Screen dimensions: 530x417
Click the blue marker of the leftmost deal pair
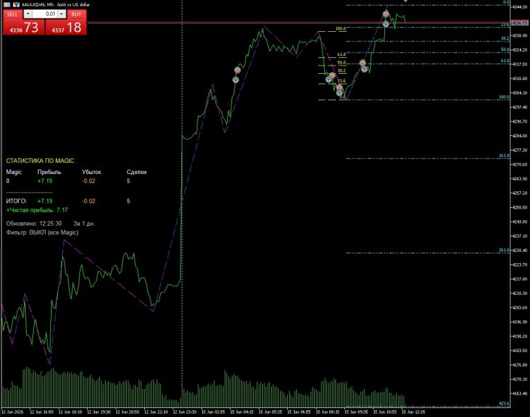[x=235, y=80]
